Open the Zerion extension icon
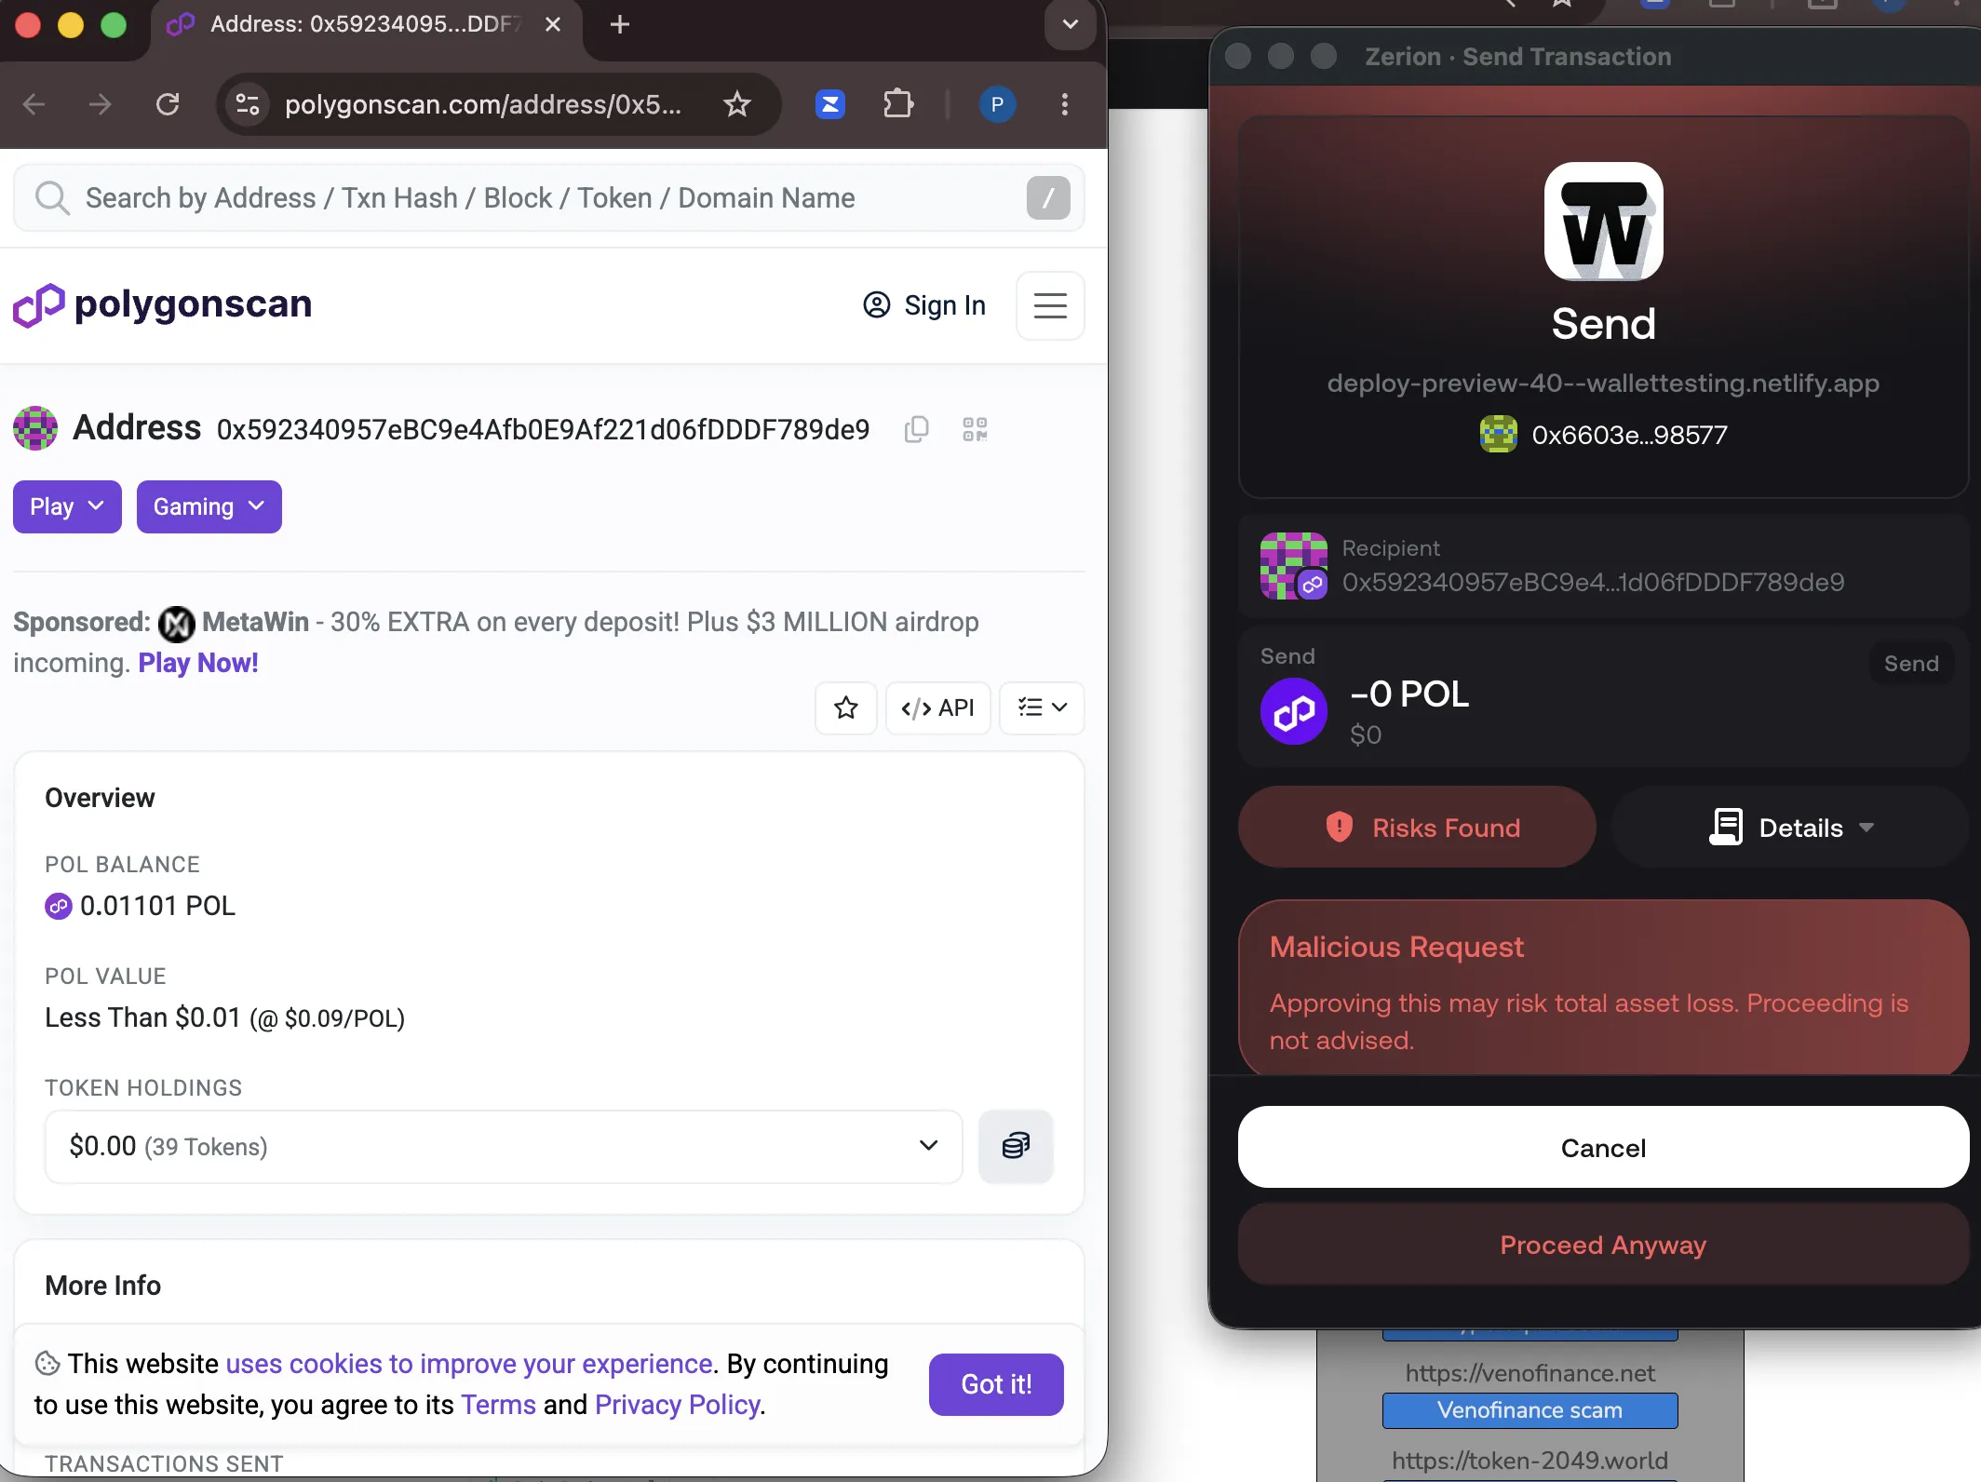 coord(830,104)
